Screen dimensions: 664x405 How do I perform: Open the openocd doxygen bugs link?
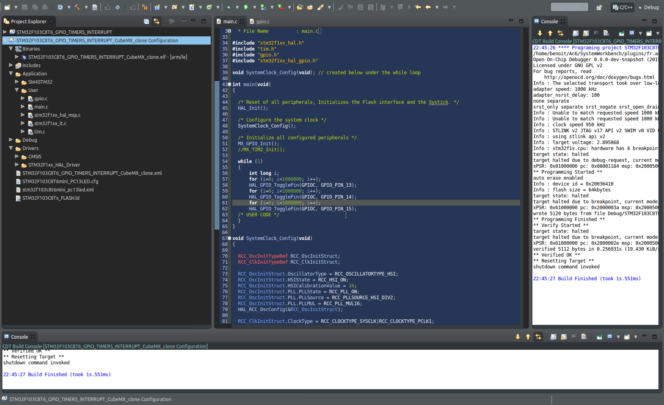tap(599, 77)
